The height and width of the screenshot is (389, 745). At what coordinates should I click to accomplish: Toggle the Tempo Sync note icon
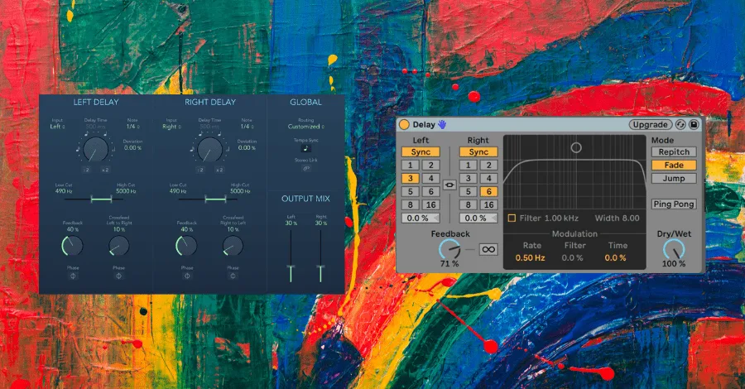[306, 149]
